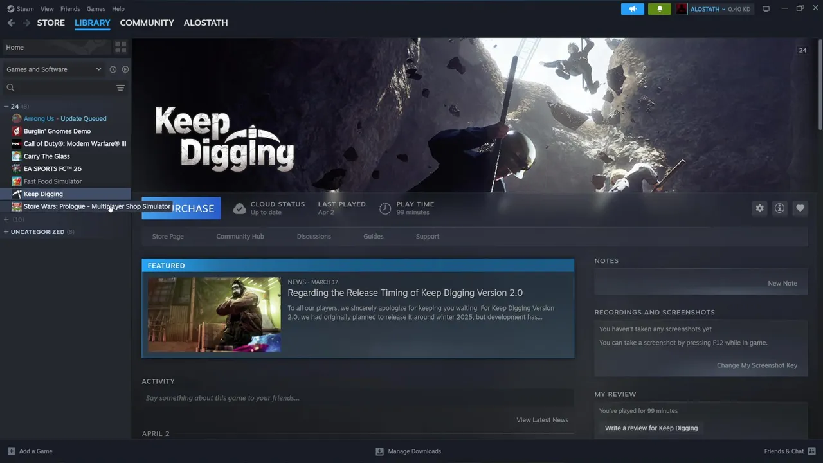Expand the UNCATEGORIZED collection
823x463 pixels.
click(6, 232)
